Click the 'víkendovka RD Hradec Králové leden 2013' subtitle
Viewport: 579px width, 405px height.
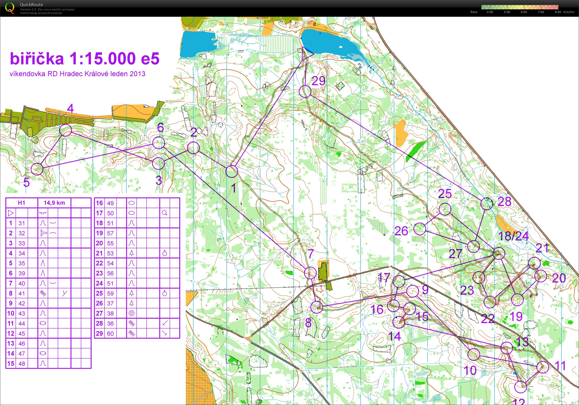(x=78, y=74)
